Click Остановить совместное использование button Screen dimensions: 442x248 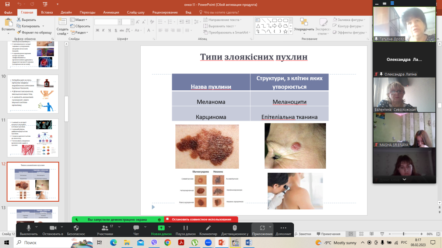(201, 219)
